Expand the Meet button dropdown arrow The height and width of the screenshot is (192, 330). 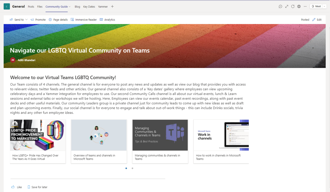point(324,7)
